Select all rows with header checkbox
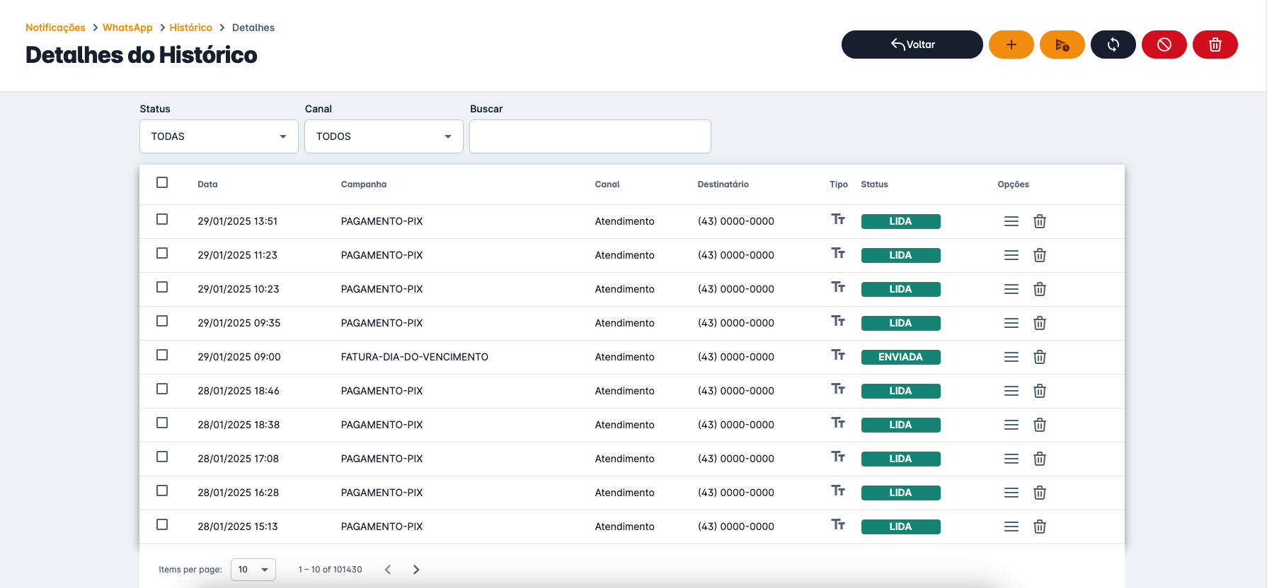Screen dimensions: 1267x588 pyautogui.click(x=162, y=182)
